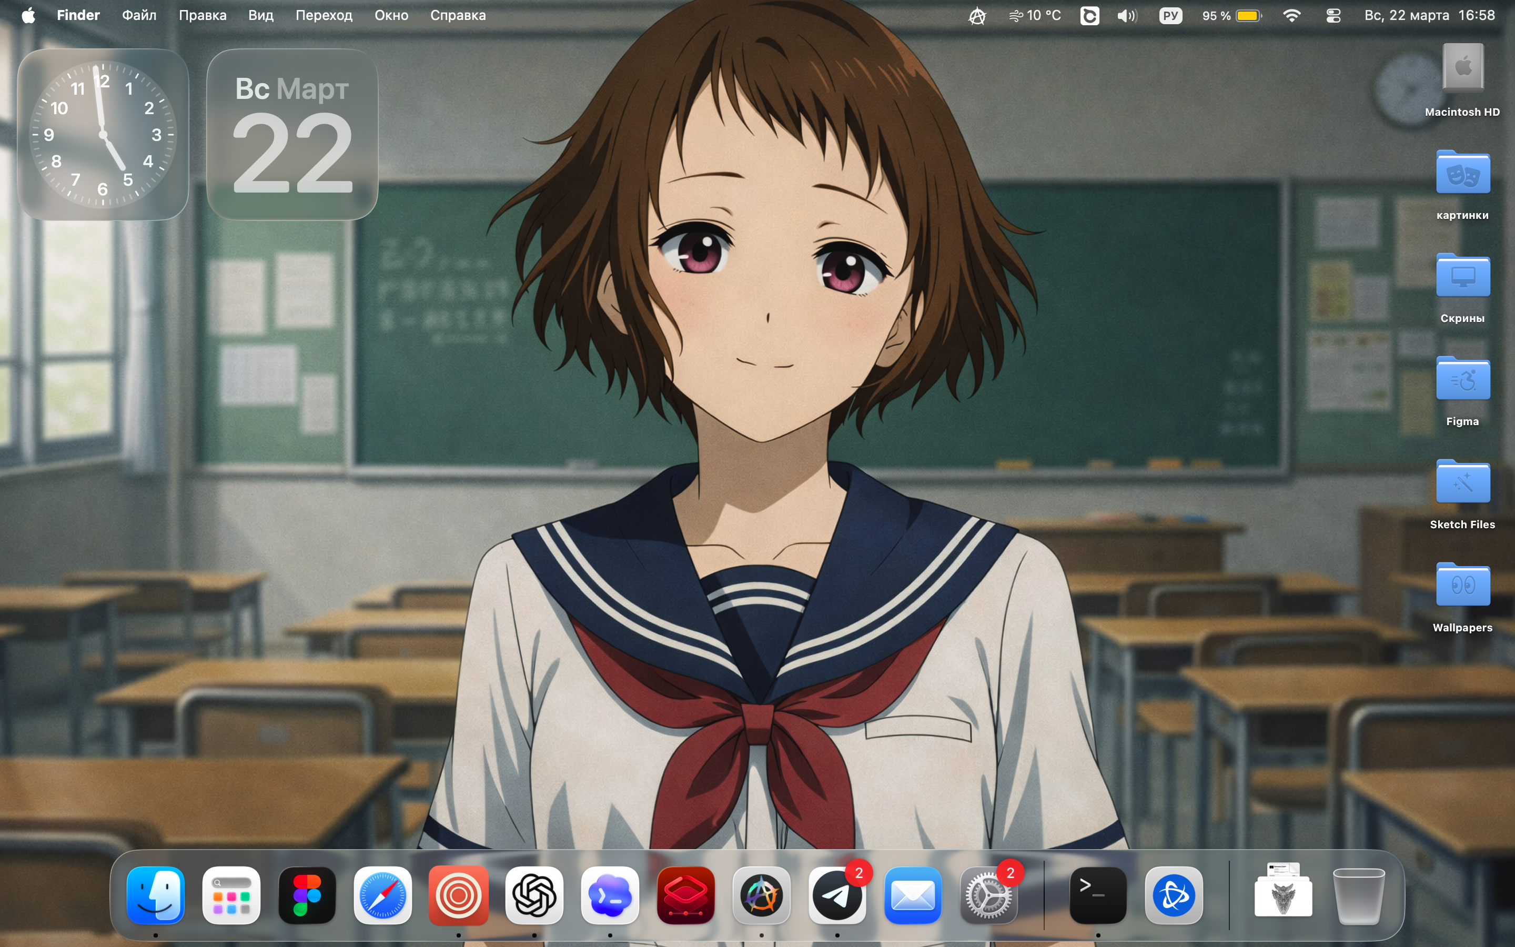Launch Safari from the Dock
1515x947 pixels.
[x=382, y=895]
